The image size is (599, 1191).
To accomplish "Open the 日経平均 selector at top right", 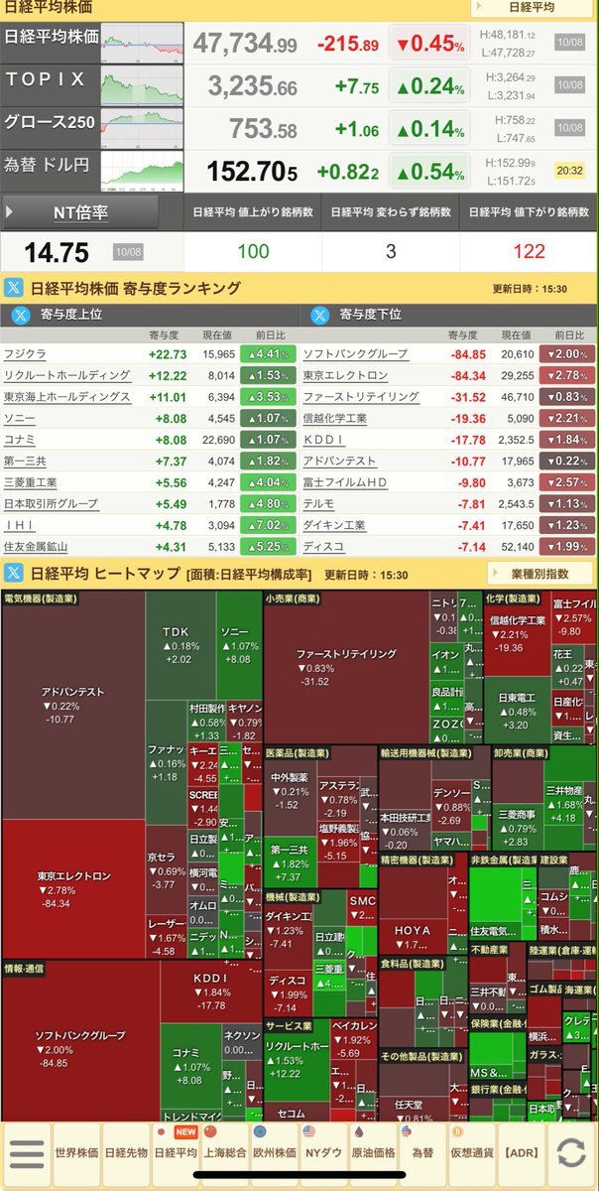I will click(532, 8).
